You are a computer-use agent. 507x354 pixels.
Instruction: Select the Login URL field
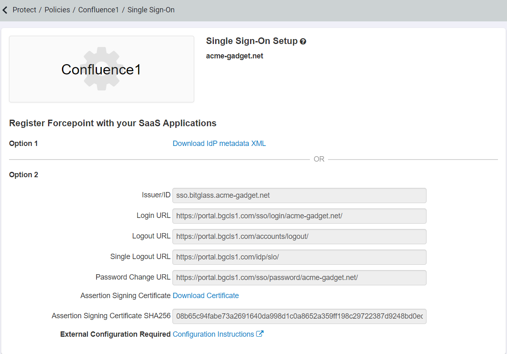(x=300, y=216)
